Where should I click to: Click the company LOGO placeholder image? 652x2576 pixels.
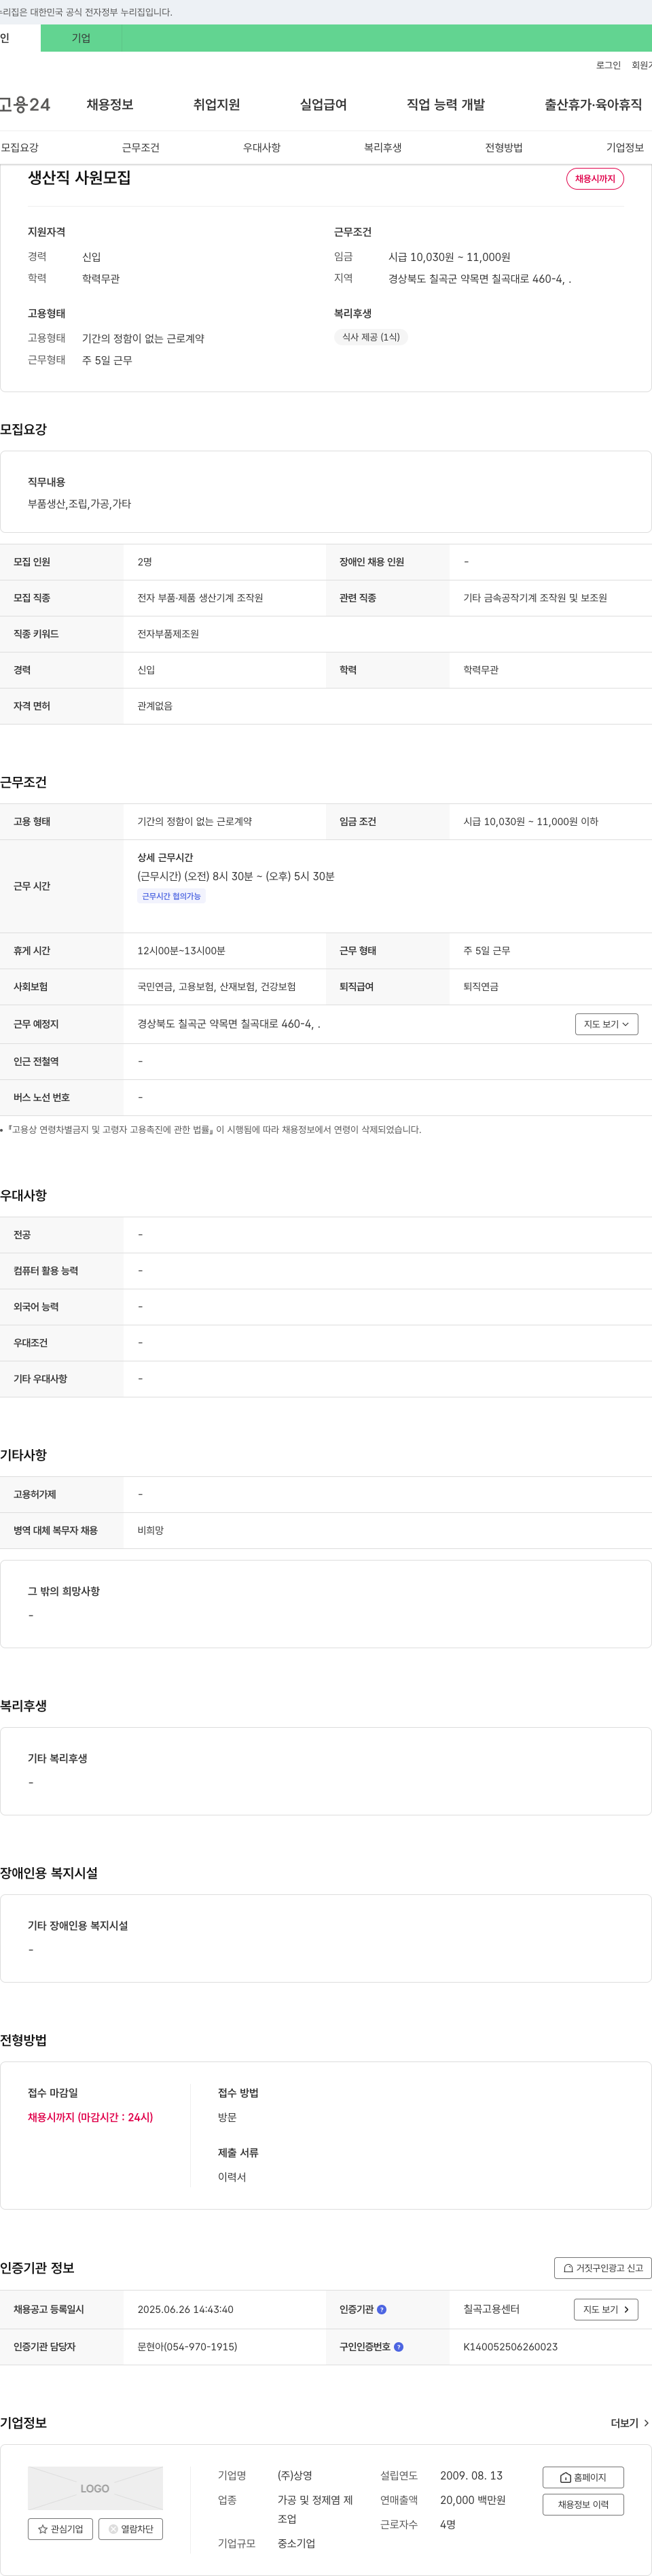click(95, 2488)
